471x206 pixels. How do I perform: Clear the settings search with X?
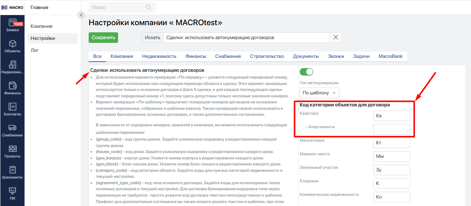point(336,38)
